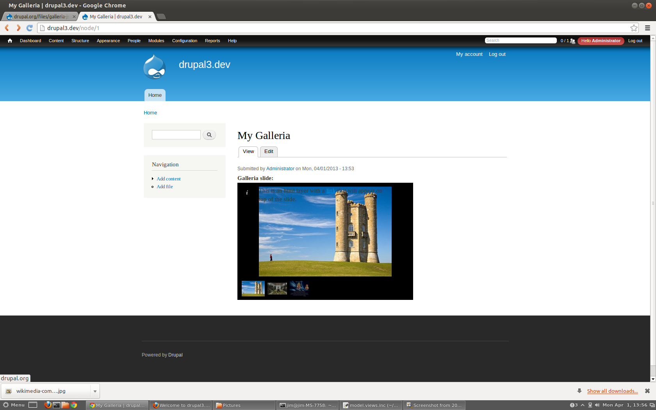Click the bookmark star in the address bar
Viewport: 656px width, 410px height.
[633, 28]
